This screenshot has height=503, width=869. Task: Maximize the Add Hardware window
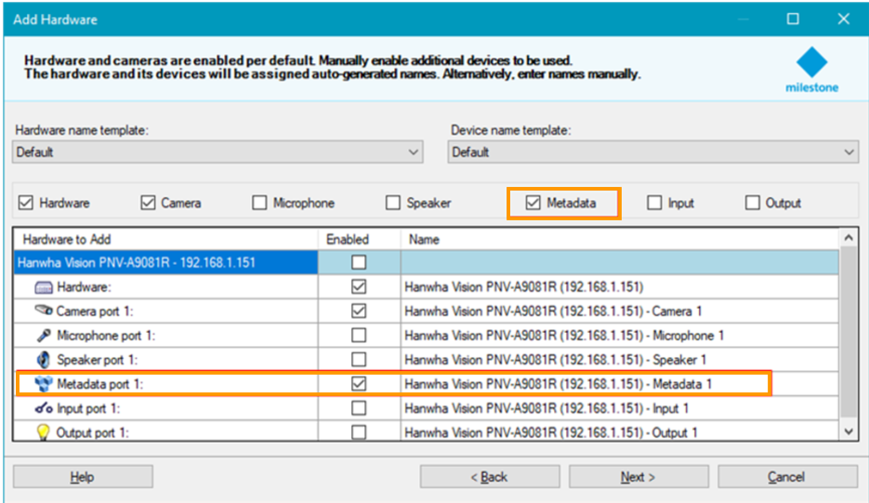[793, 19]
